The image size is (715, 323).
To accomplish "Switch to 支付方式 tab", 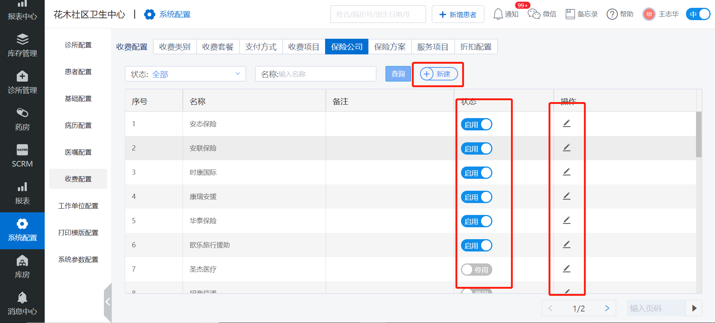I will pyautogui.click(x=261, y=47).
